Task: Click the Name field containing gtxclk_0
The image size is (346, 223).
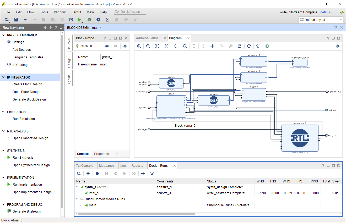Action: 109,57
